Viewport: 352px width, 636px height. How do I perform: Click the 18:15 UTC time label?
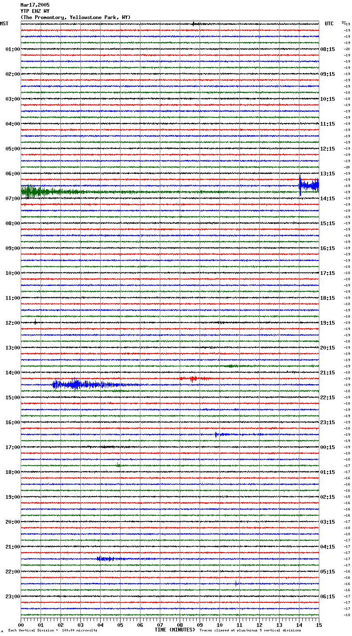328,298
